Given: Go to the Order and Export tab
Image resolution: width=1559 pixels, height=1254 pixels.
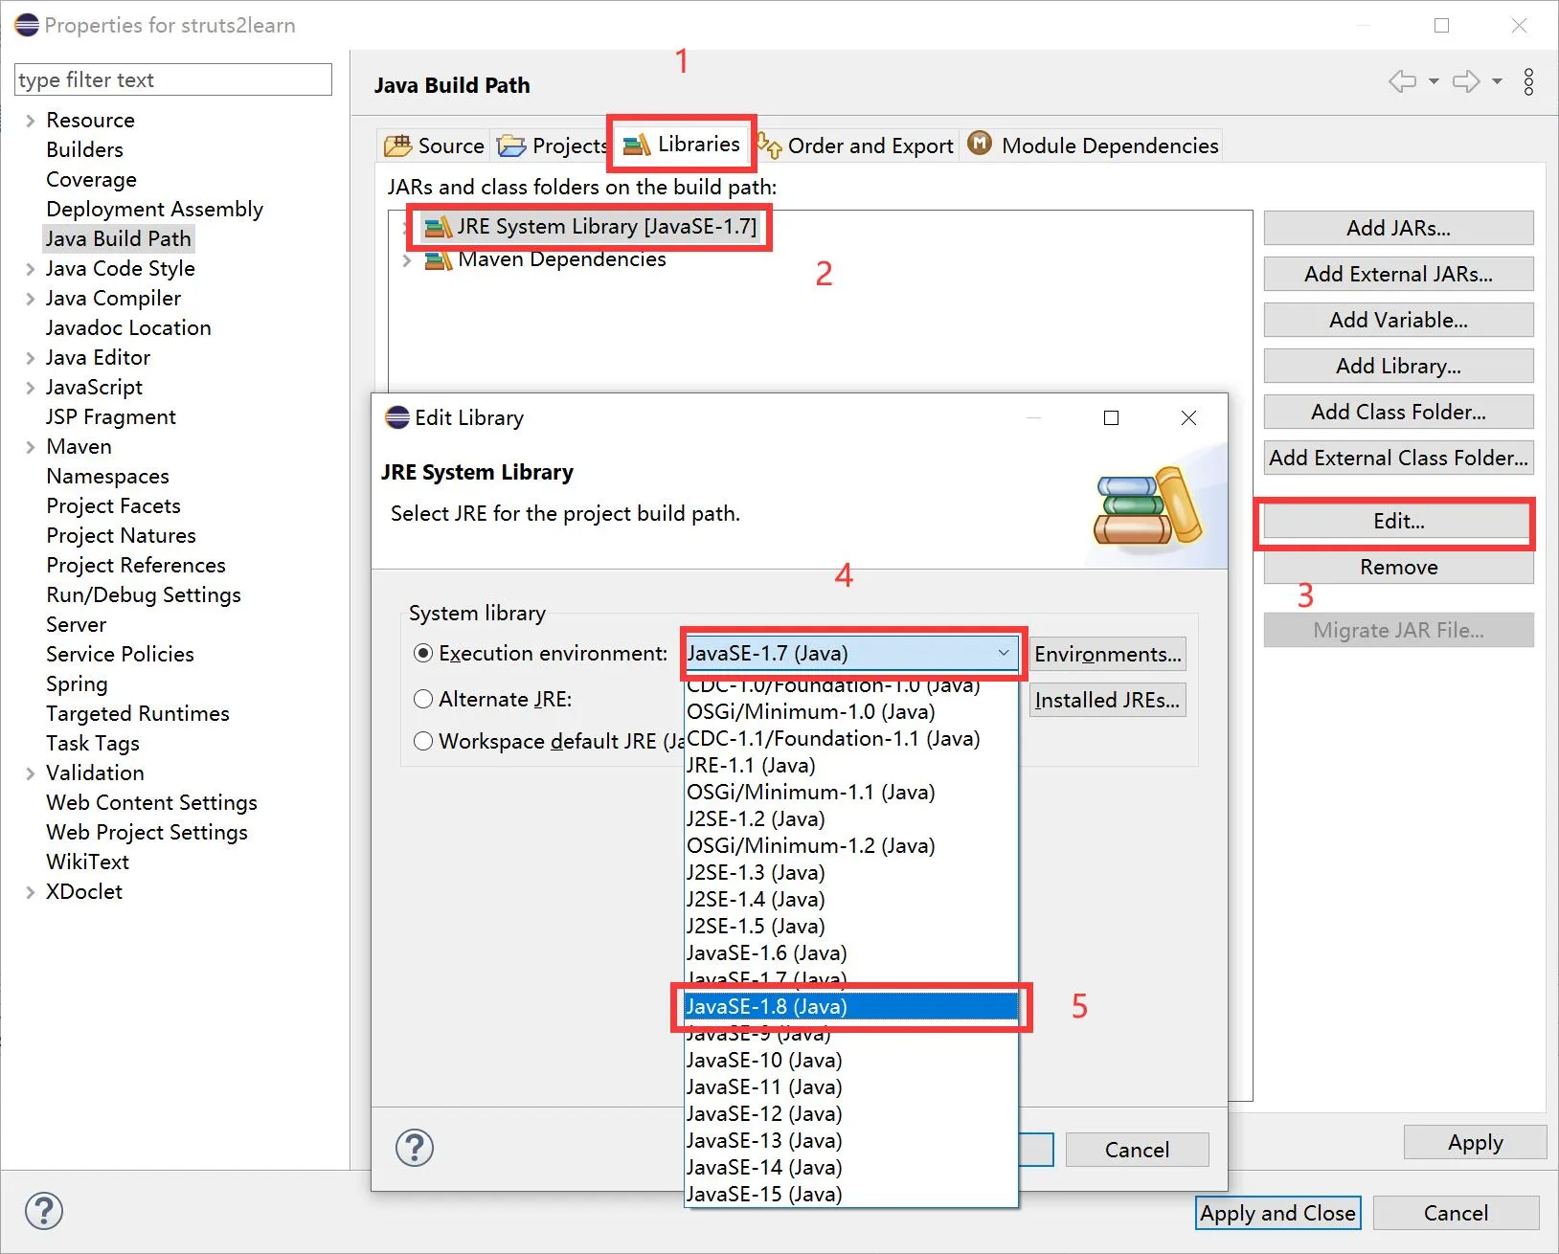Looking at the screenshot, I should point(856,146).
